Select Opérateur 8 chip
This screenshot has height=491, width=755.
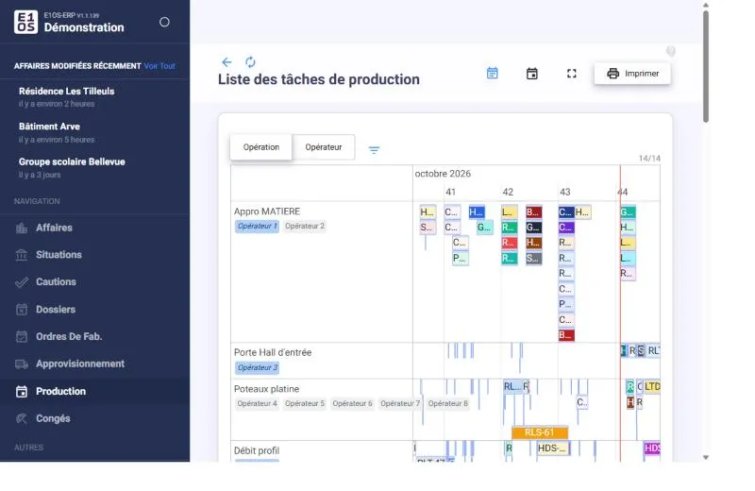447,403
